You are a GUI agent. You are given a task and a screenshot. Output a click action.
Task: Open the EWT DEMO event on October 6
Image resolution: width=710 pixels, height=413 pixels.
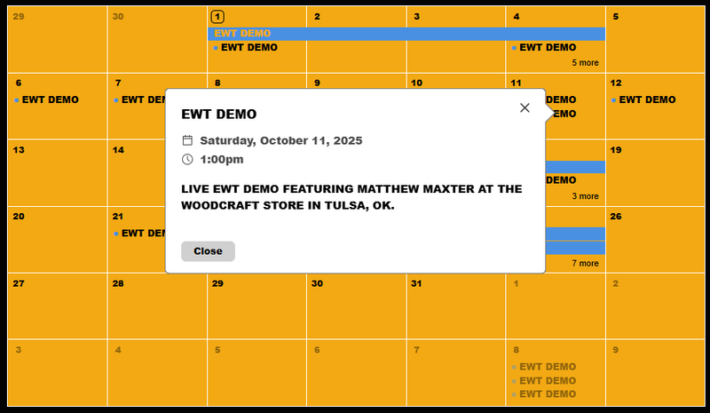pos(50,100)
